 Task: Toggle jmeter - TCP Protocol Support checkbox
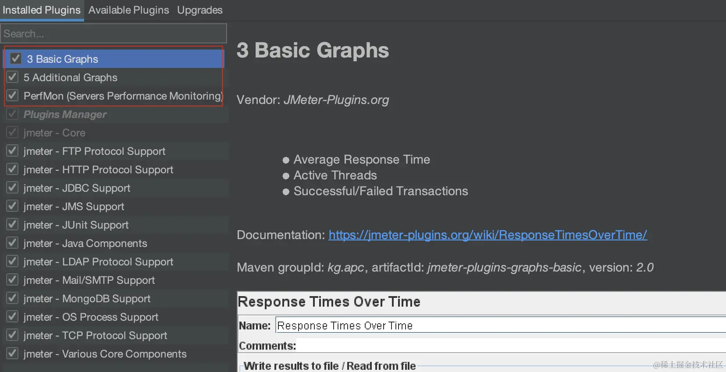[12, 335]
